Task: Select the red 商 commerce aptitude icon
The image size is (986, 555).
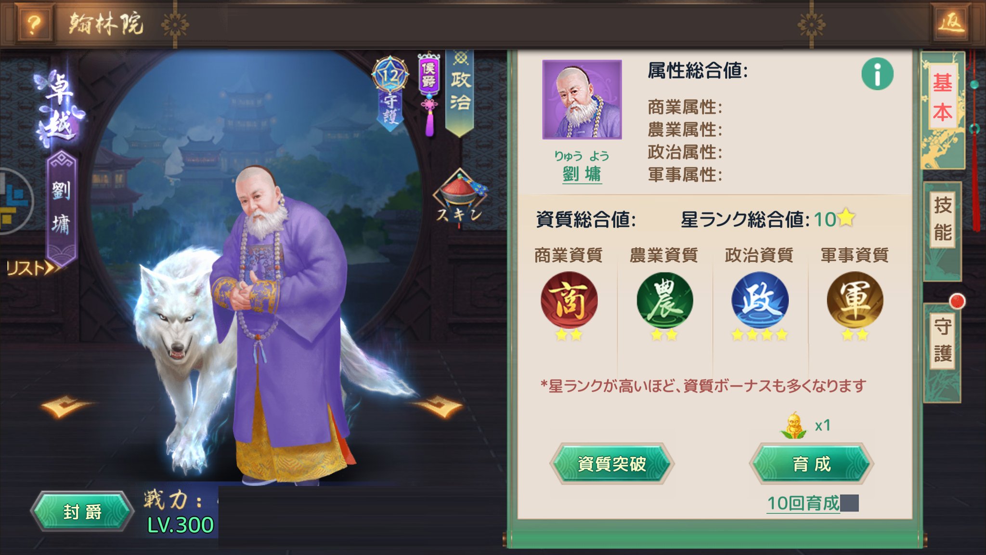Action: pos(569,301)
